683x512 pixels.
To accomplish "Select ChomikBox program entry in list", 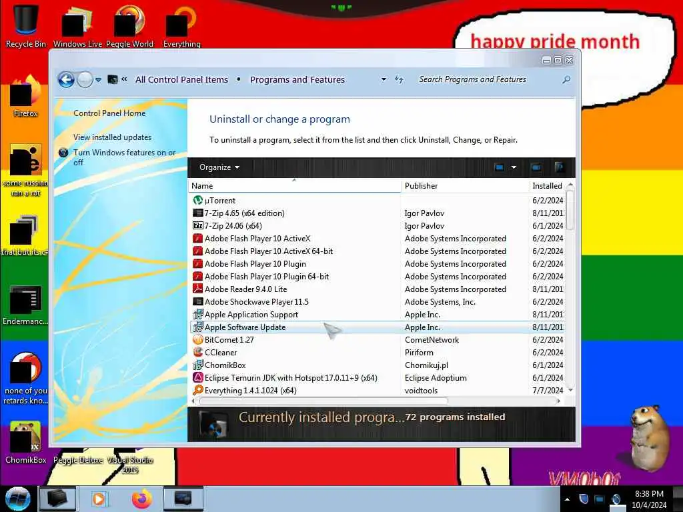I will pyautogui.click(x=378, y=365).
